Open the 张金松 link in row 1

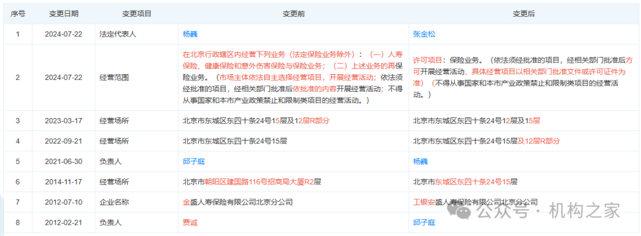click(424, 34)
